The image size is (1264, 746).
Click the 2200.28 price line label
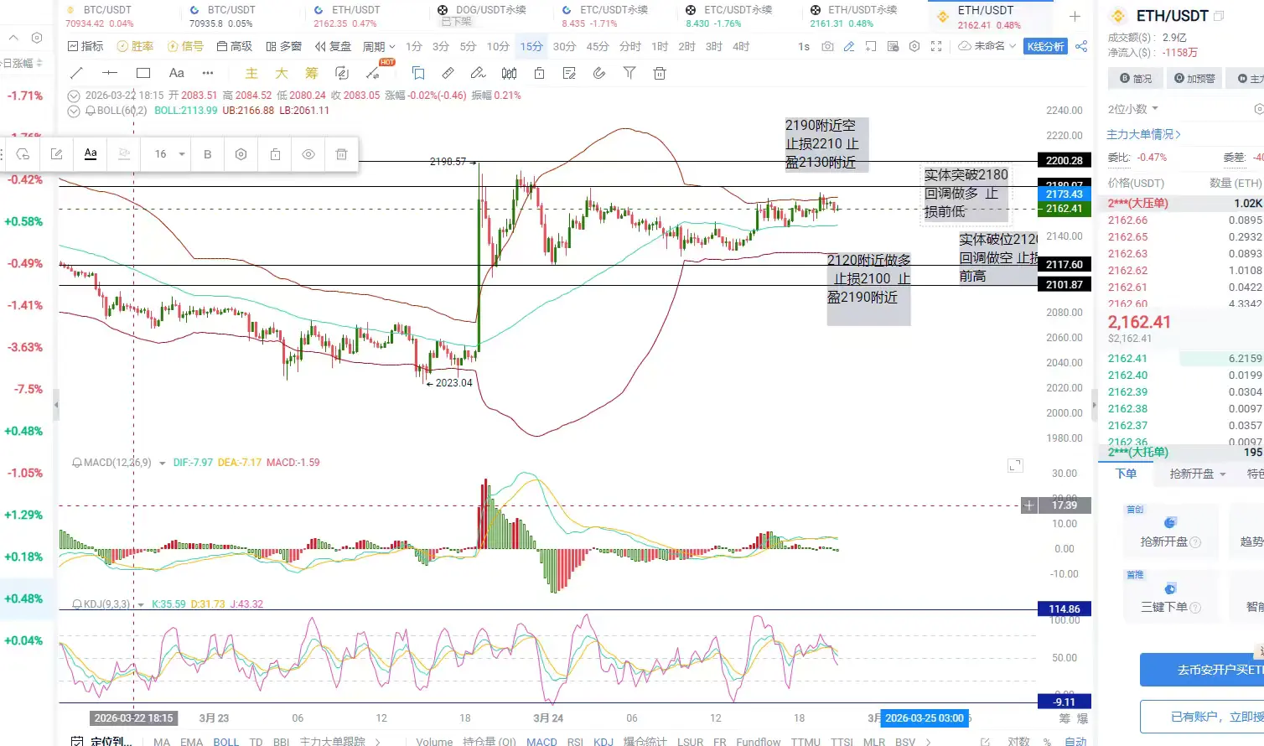tap(1065, 160)
